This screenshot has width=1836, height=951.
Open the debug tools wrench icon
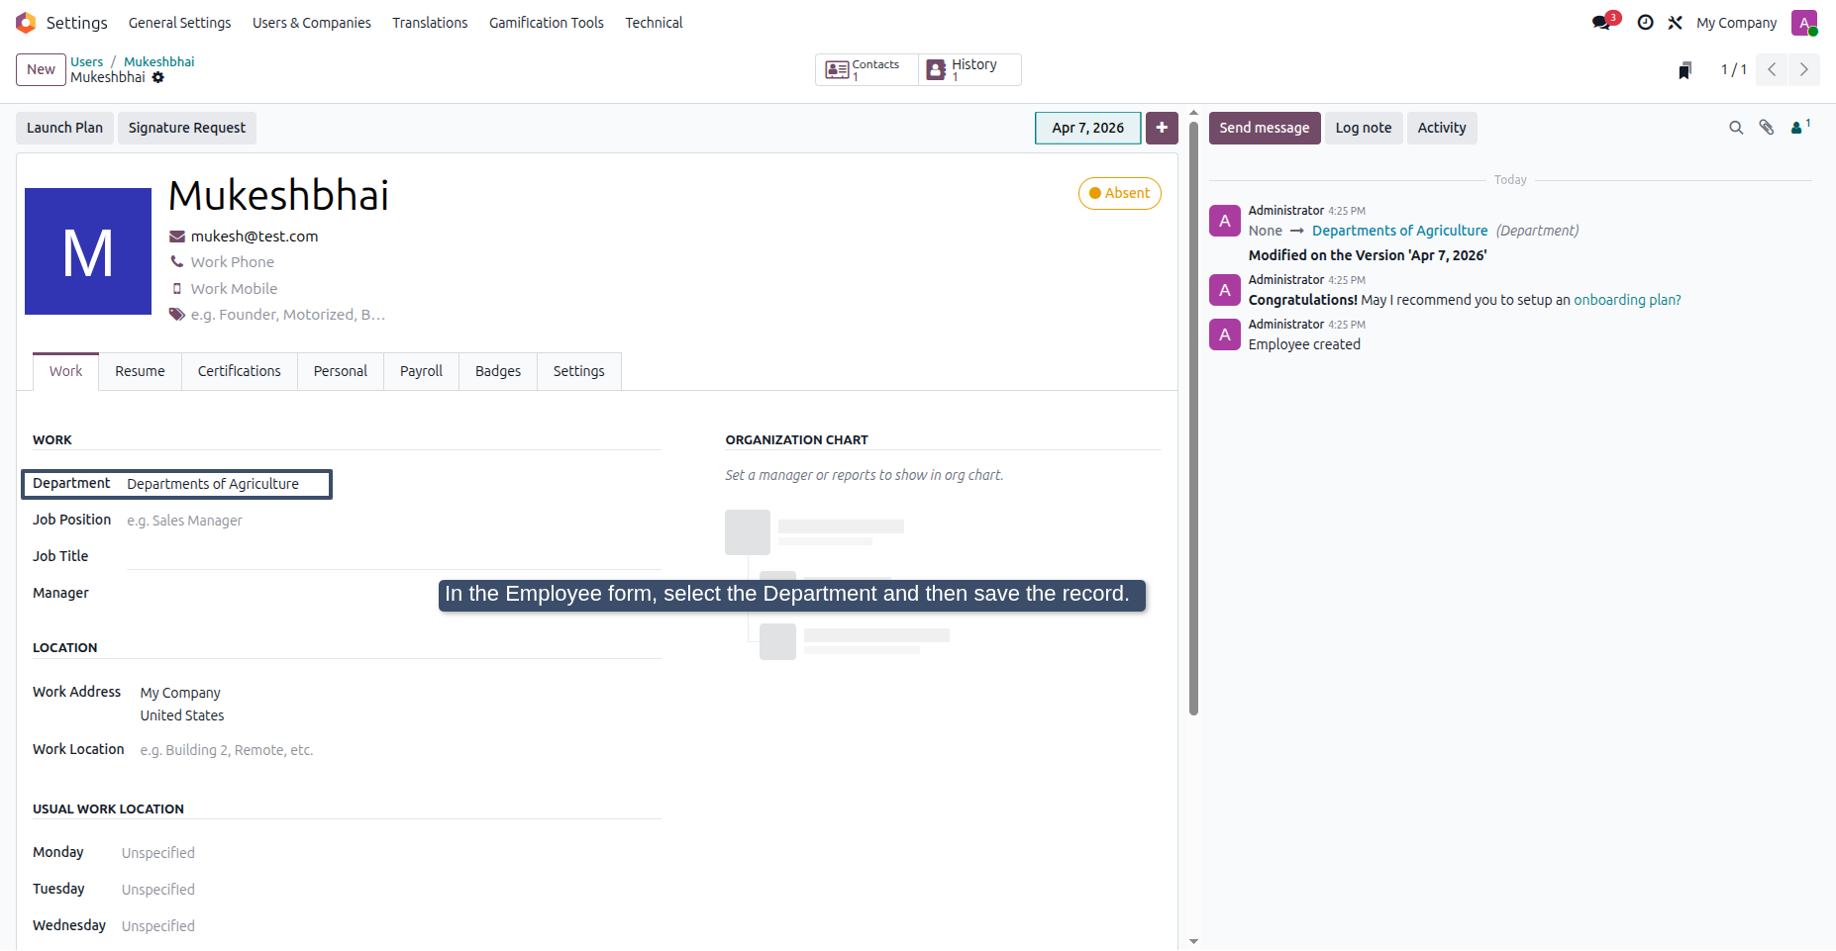pos(1675,22)
